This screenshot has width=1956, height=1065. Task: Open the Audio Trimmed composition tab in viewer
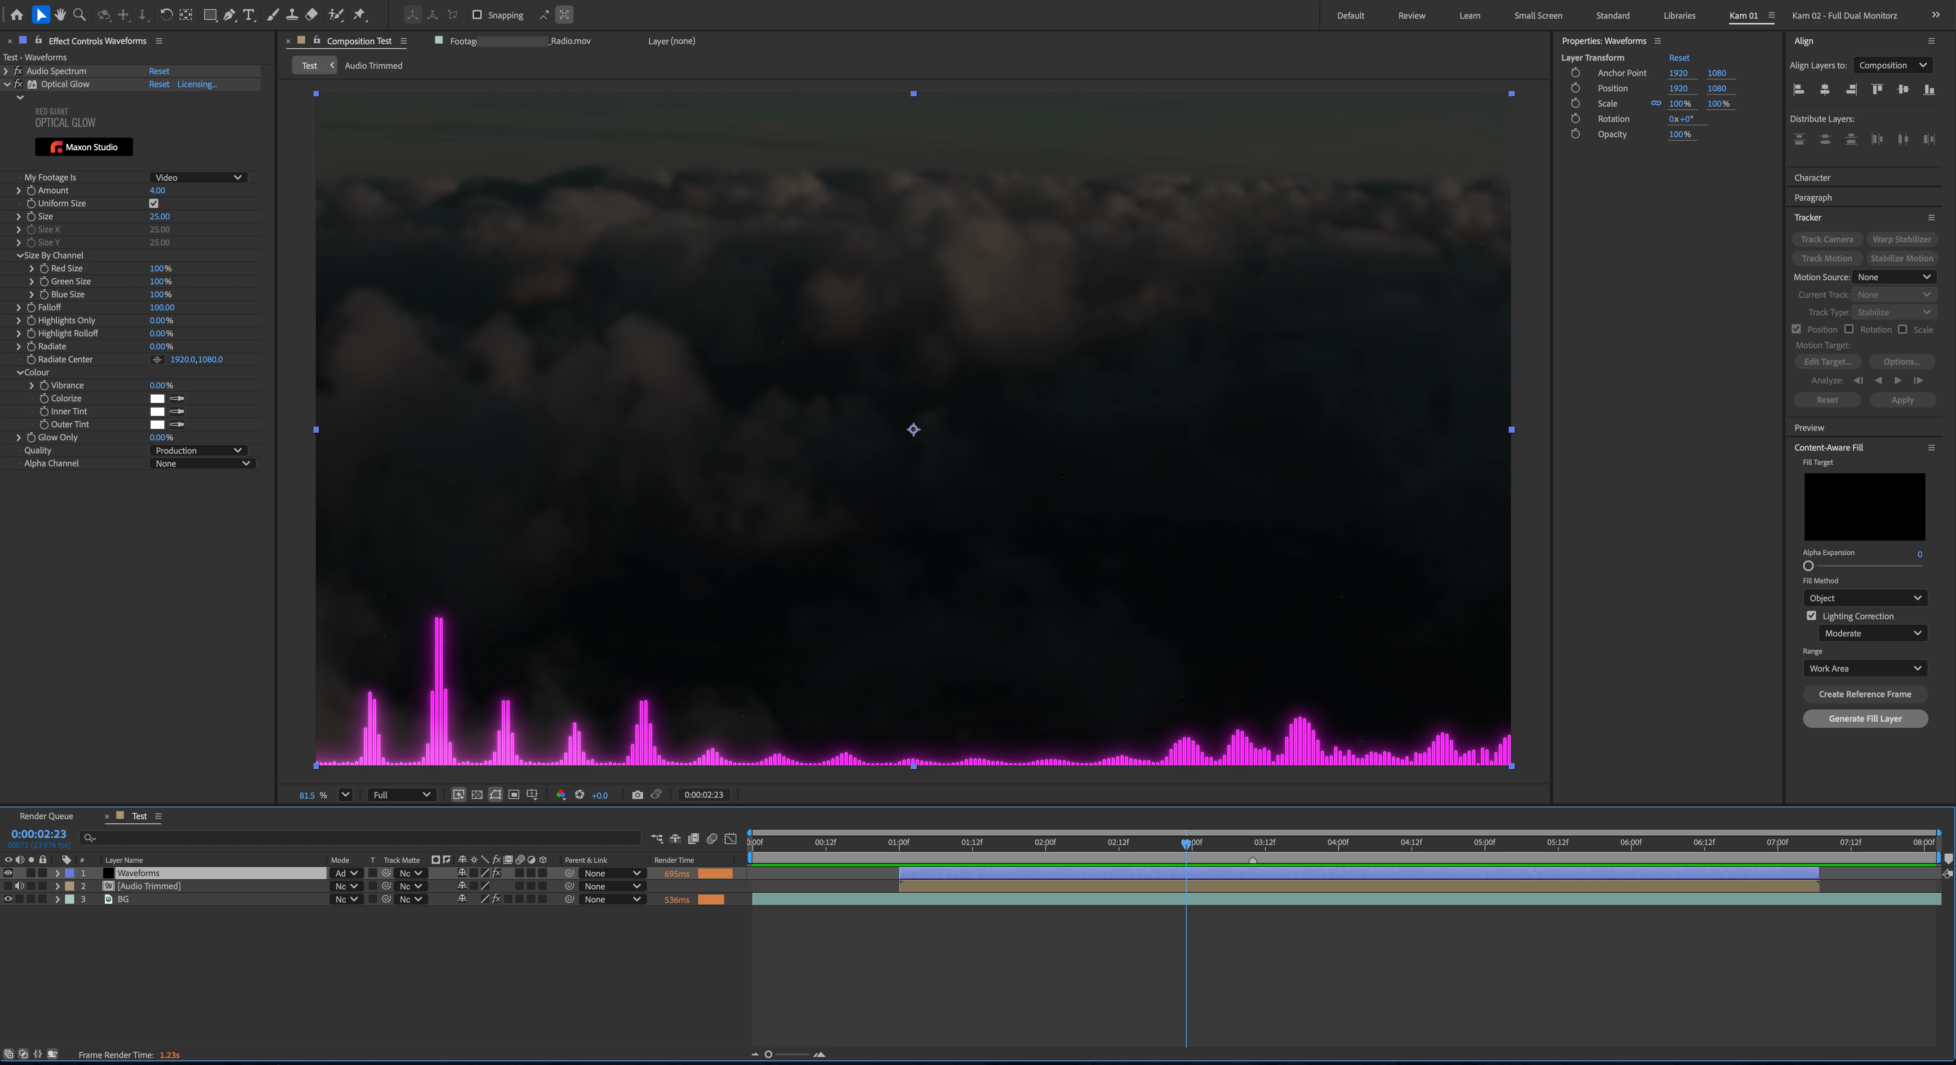[374, 65]
